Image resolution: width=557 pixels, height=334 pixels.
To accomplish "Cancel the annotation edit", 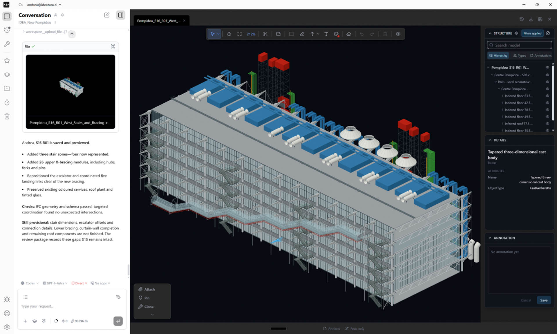I will coord(526,300).
